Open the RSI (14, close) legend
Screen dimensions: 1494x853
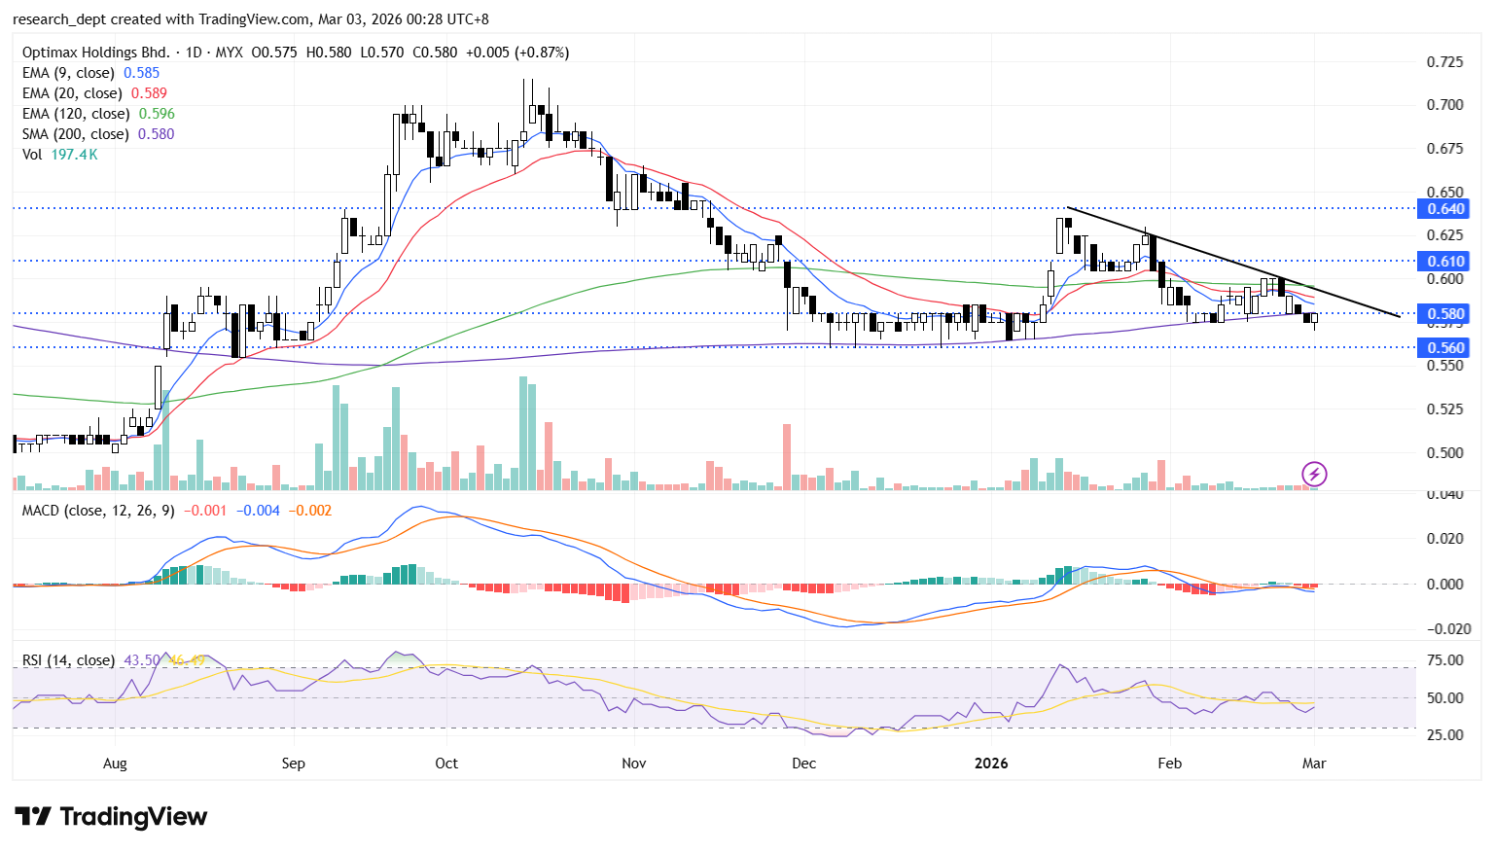point(68,660)
